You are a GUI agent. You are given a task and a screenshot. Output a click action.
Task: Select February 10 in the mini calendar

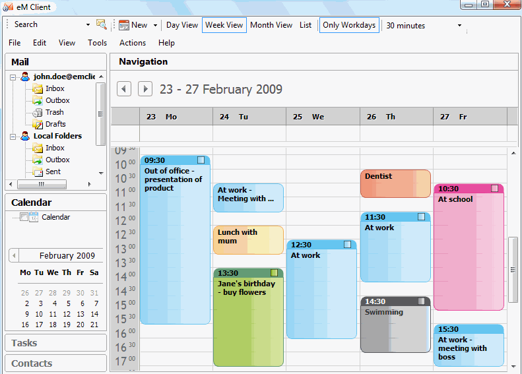[x=39, y=314]
